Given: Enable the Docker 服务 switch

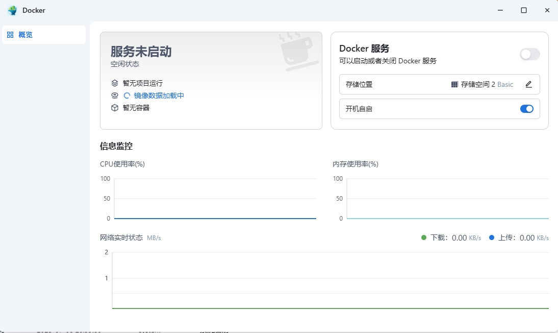Looking at the screenshot, I should pos(529,54).
